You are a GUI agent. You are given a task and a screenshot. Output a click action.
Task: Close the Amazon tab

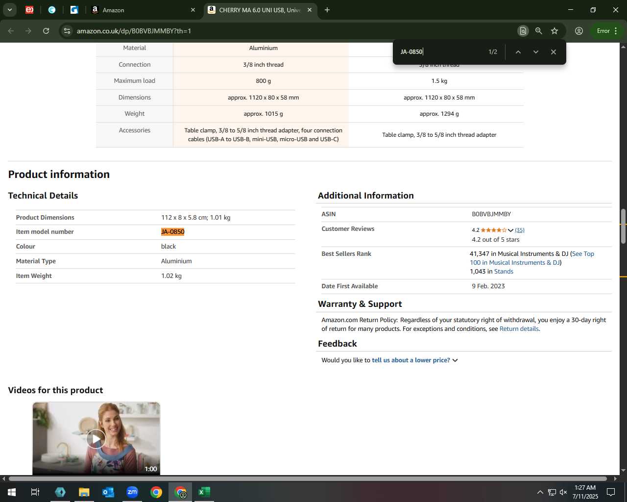click(193, 10)
